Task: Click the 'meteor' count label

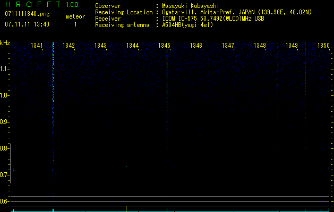Action: click(x=75, y=16)
